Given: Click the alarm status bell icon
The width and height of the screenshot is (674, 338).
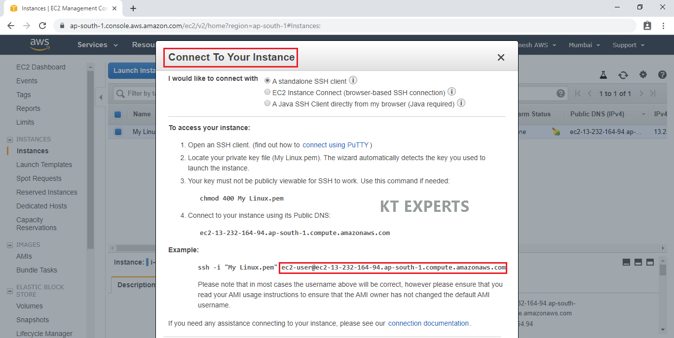Looking at the screenshot, I should point(556,132).
